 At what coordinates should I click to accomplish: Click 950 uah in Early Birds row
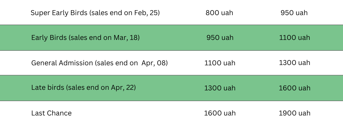point(220,38)
